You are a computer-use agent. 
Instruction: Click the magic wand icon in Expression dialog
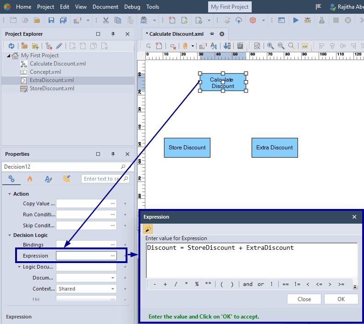(x=148, y=229)
